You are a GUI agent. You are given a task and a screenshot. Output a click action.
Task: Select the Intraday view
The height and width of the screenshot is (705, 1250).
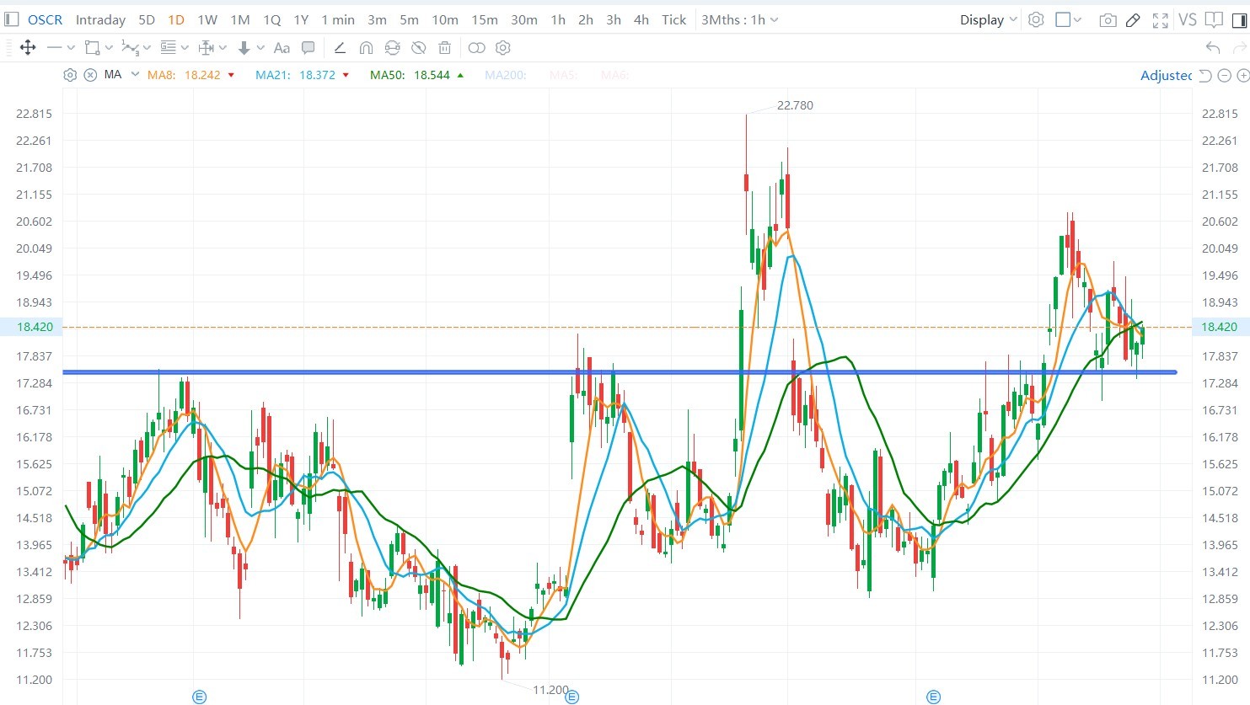coord(99,19)
